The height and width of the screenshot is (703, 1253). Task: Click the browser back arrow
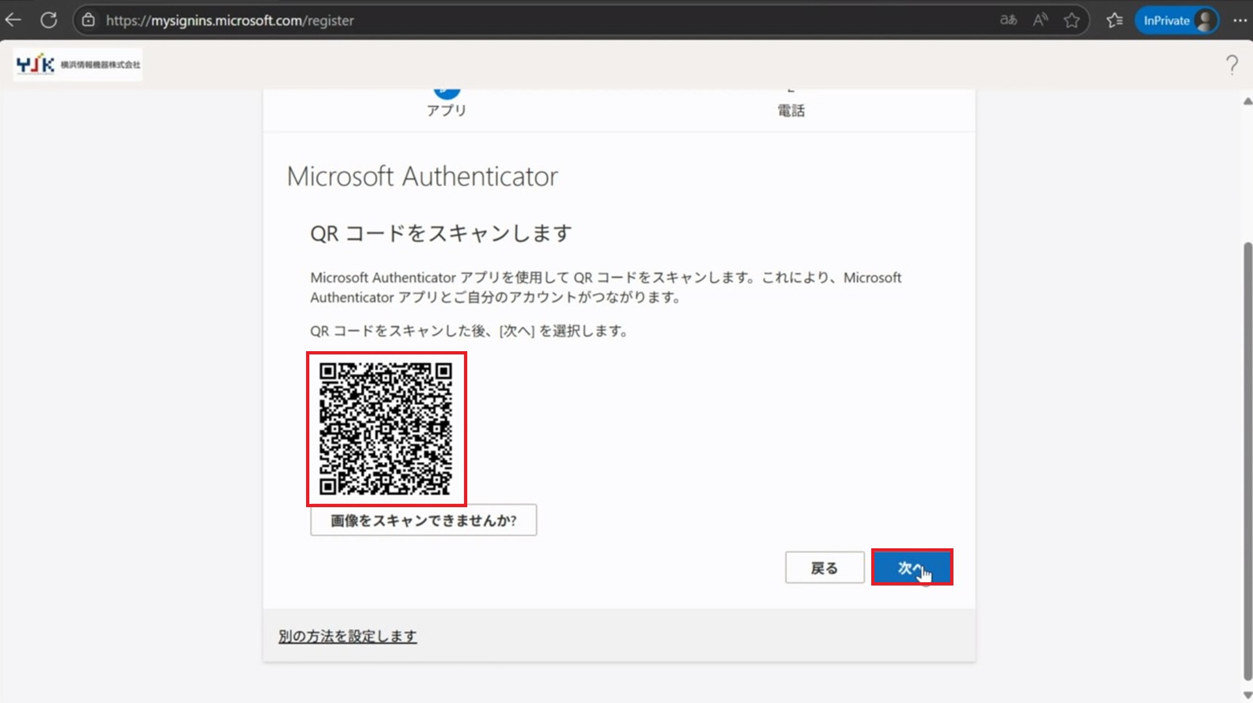(x=14, y=20)
